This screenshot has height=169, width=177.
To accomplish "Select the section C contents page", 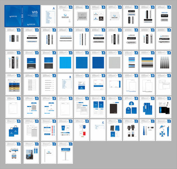I will point(98,130).
